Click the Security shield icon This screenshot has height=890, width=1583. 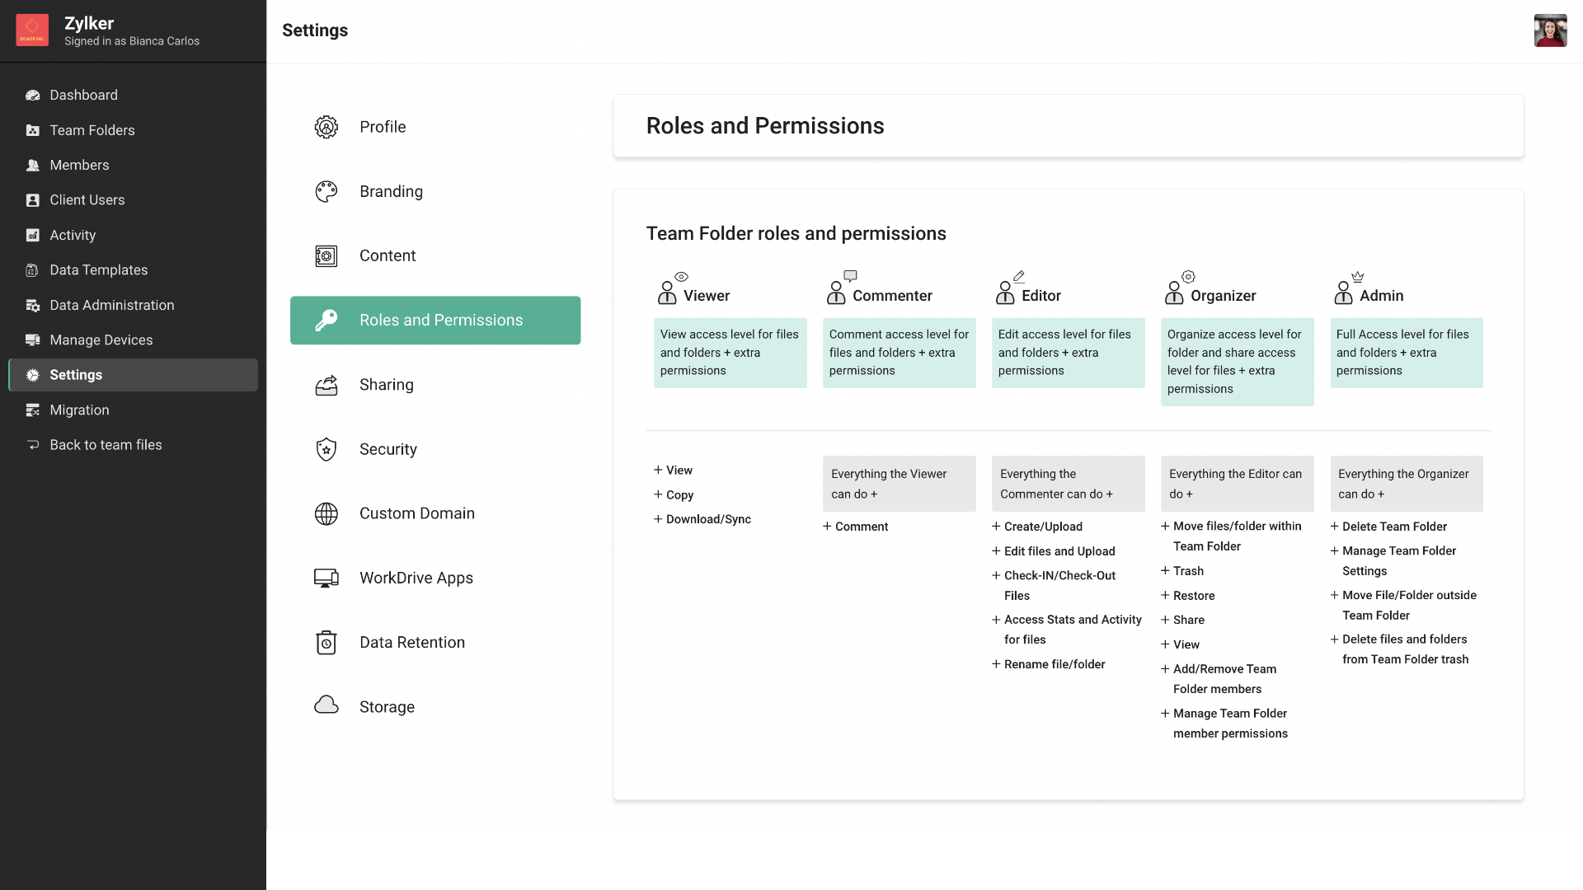tap(326, 449)
